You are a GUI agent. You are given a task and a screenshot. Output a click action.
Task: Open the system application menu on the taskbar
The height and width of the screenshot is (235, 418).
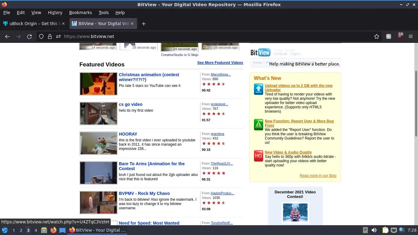pyautogui.click(x=5, y=230)
